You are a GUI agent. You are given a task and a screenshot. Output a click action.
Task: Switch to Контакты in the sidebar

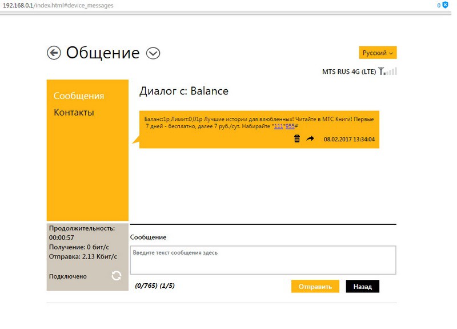click(x=74, y=112)
